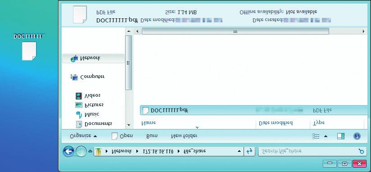Click the Music library icon
The height and width of the screenshot is (172, 371).
(79, 115)
